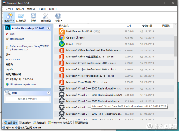Click the install folder icon in sidebar
Screen dimensions: 179x131
[7, 48]
